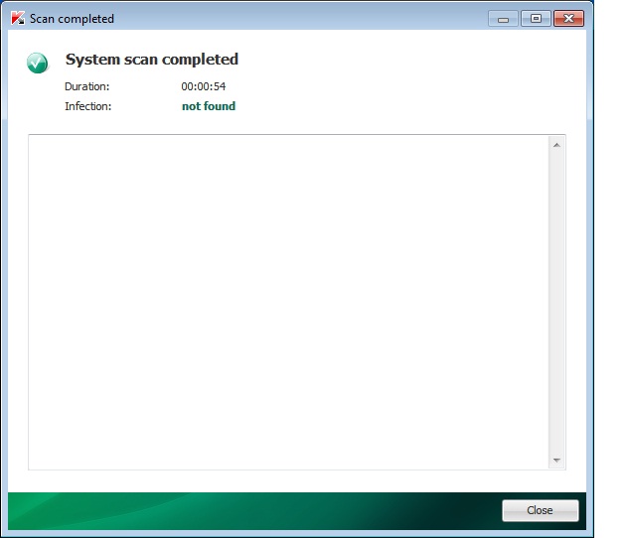Click the scrollbar up arrow in results list
This screenshot has width=628, height=538.
(556, 146)
